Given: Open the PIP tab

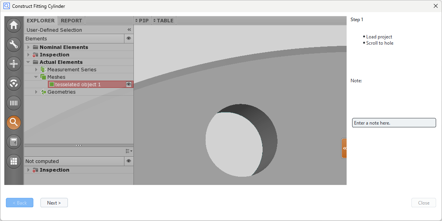Looking at the screenshot, I should click(x=142, y=20).
